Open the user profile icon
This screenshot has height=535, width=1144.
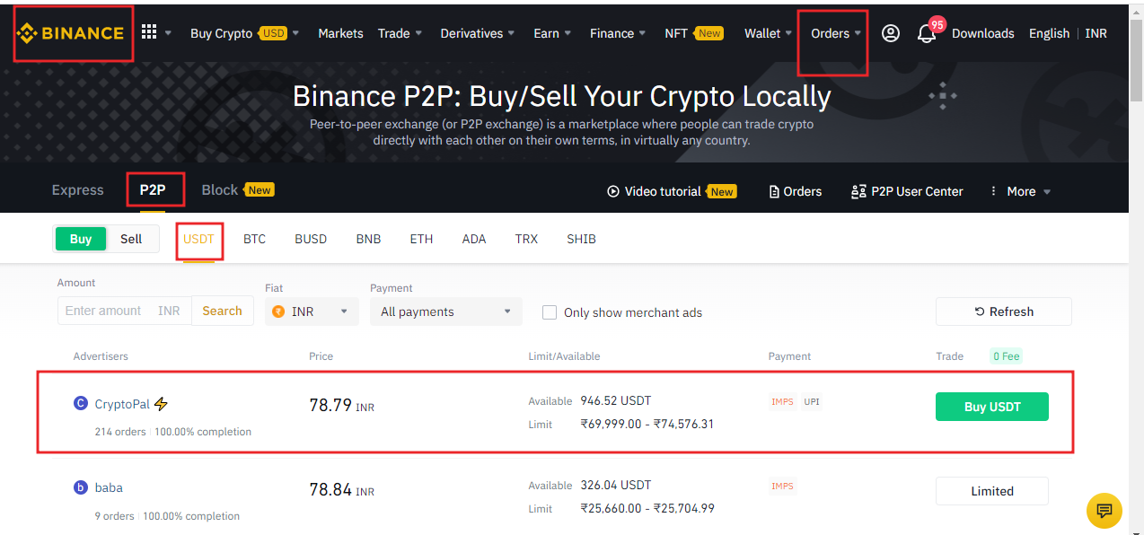[890, 33]
